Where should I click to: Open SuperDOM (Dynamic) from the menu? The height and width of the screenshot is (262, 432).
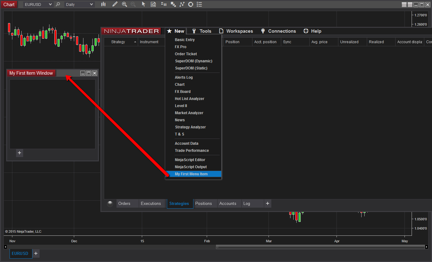point(193,61)
